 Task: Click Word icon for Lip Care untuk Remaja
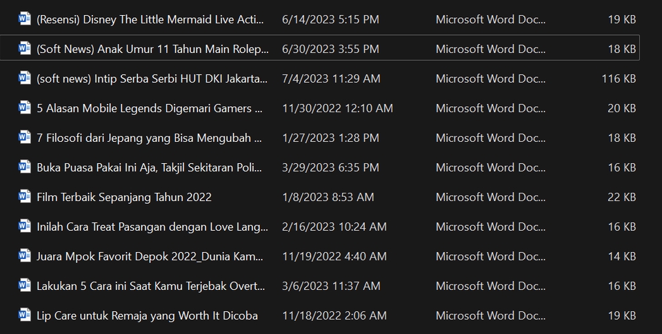(25, 315)
